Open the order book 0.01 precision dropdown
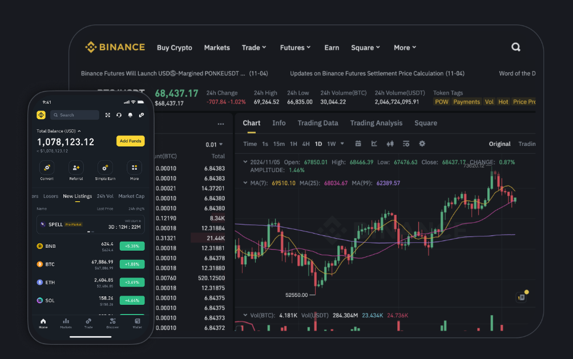Viewport: 573px width, 359px height. [214, 145]
